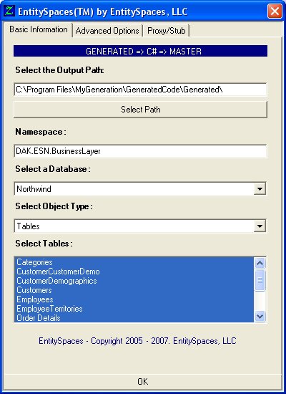Click the Namespace input field
Image resolution: width=286 pixels, height=394 pixels.
[140, 151]
